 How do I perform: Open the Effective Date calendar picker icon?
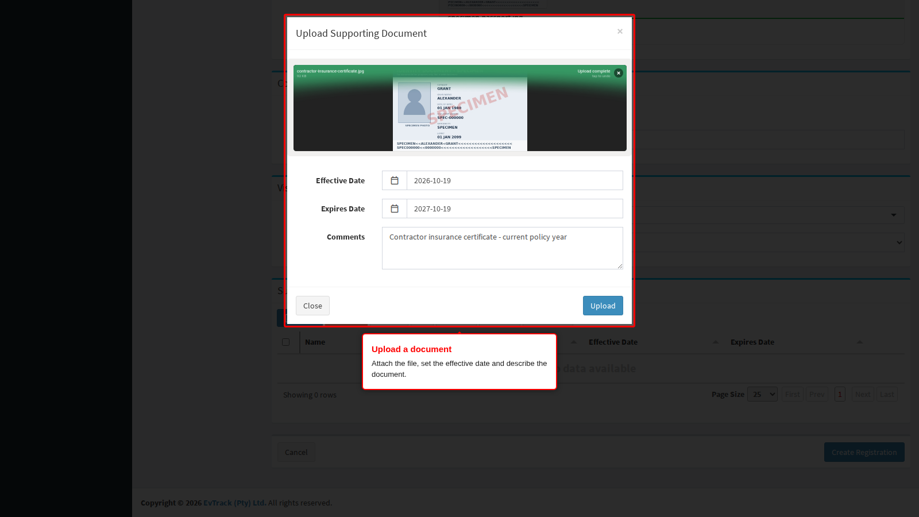point(395,180)
